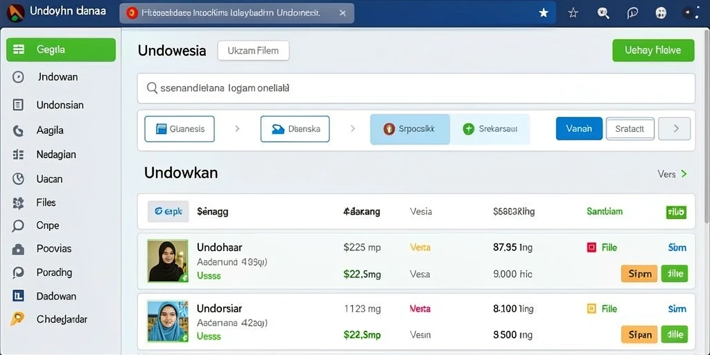Image resolution: width=710 pixels, height=355 pixels.
Task: Click the blue Vanain button
Action: click(x=579, y=128)
